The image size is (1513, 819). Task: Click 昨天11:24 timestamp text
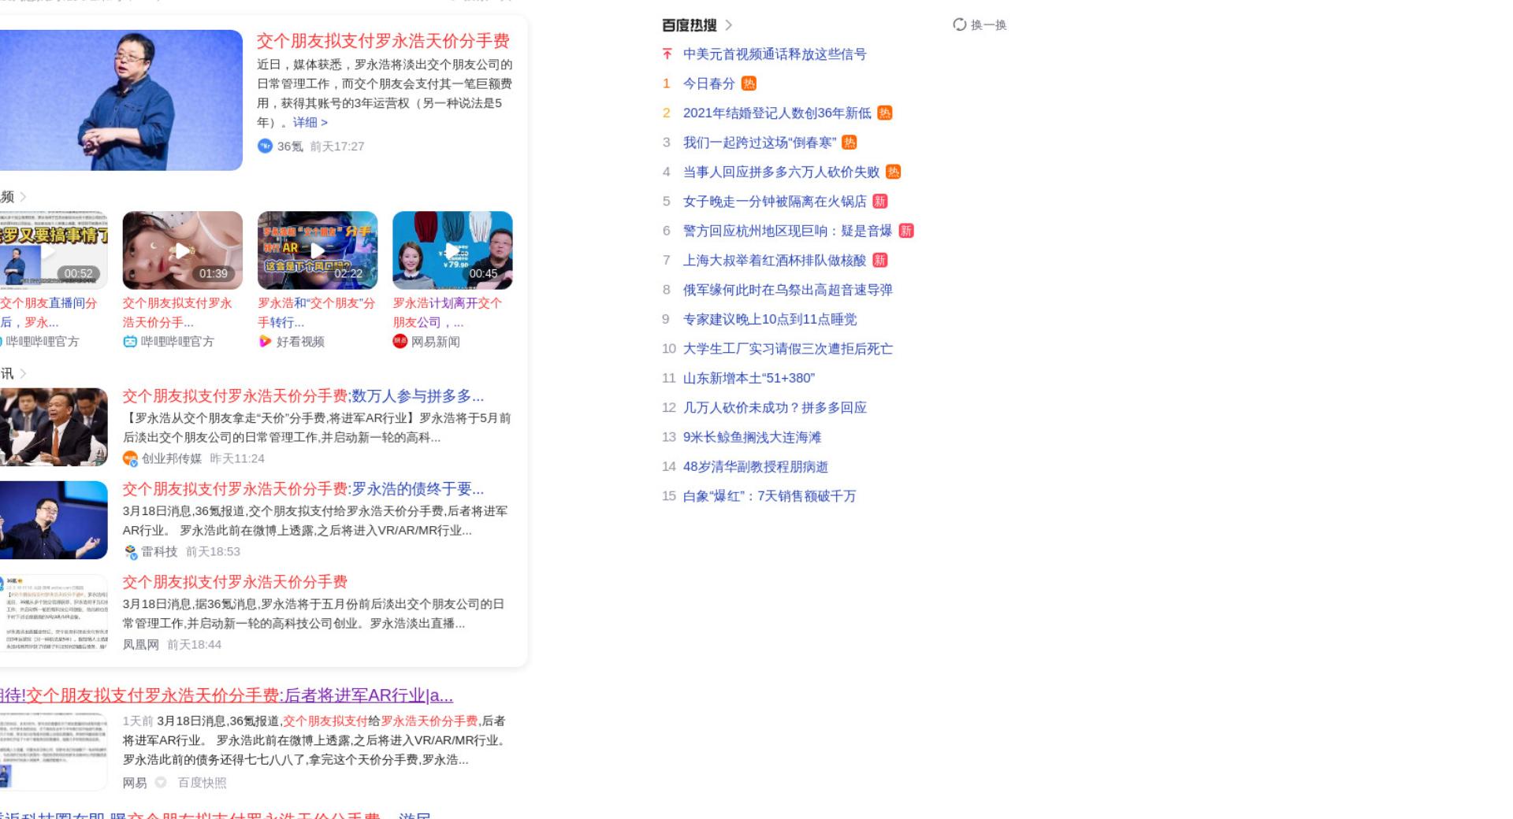237,458
